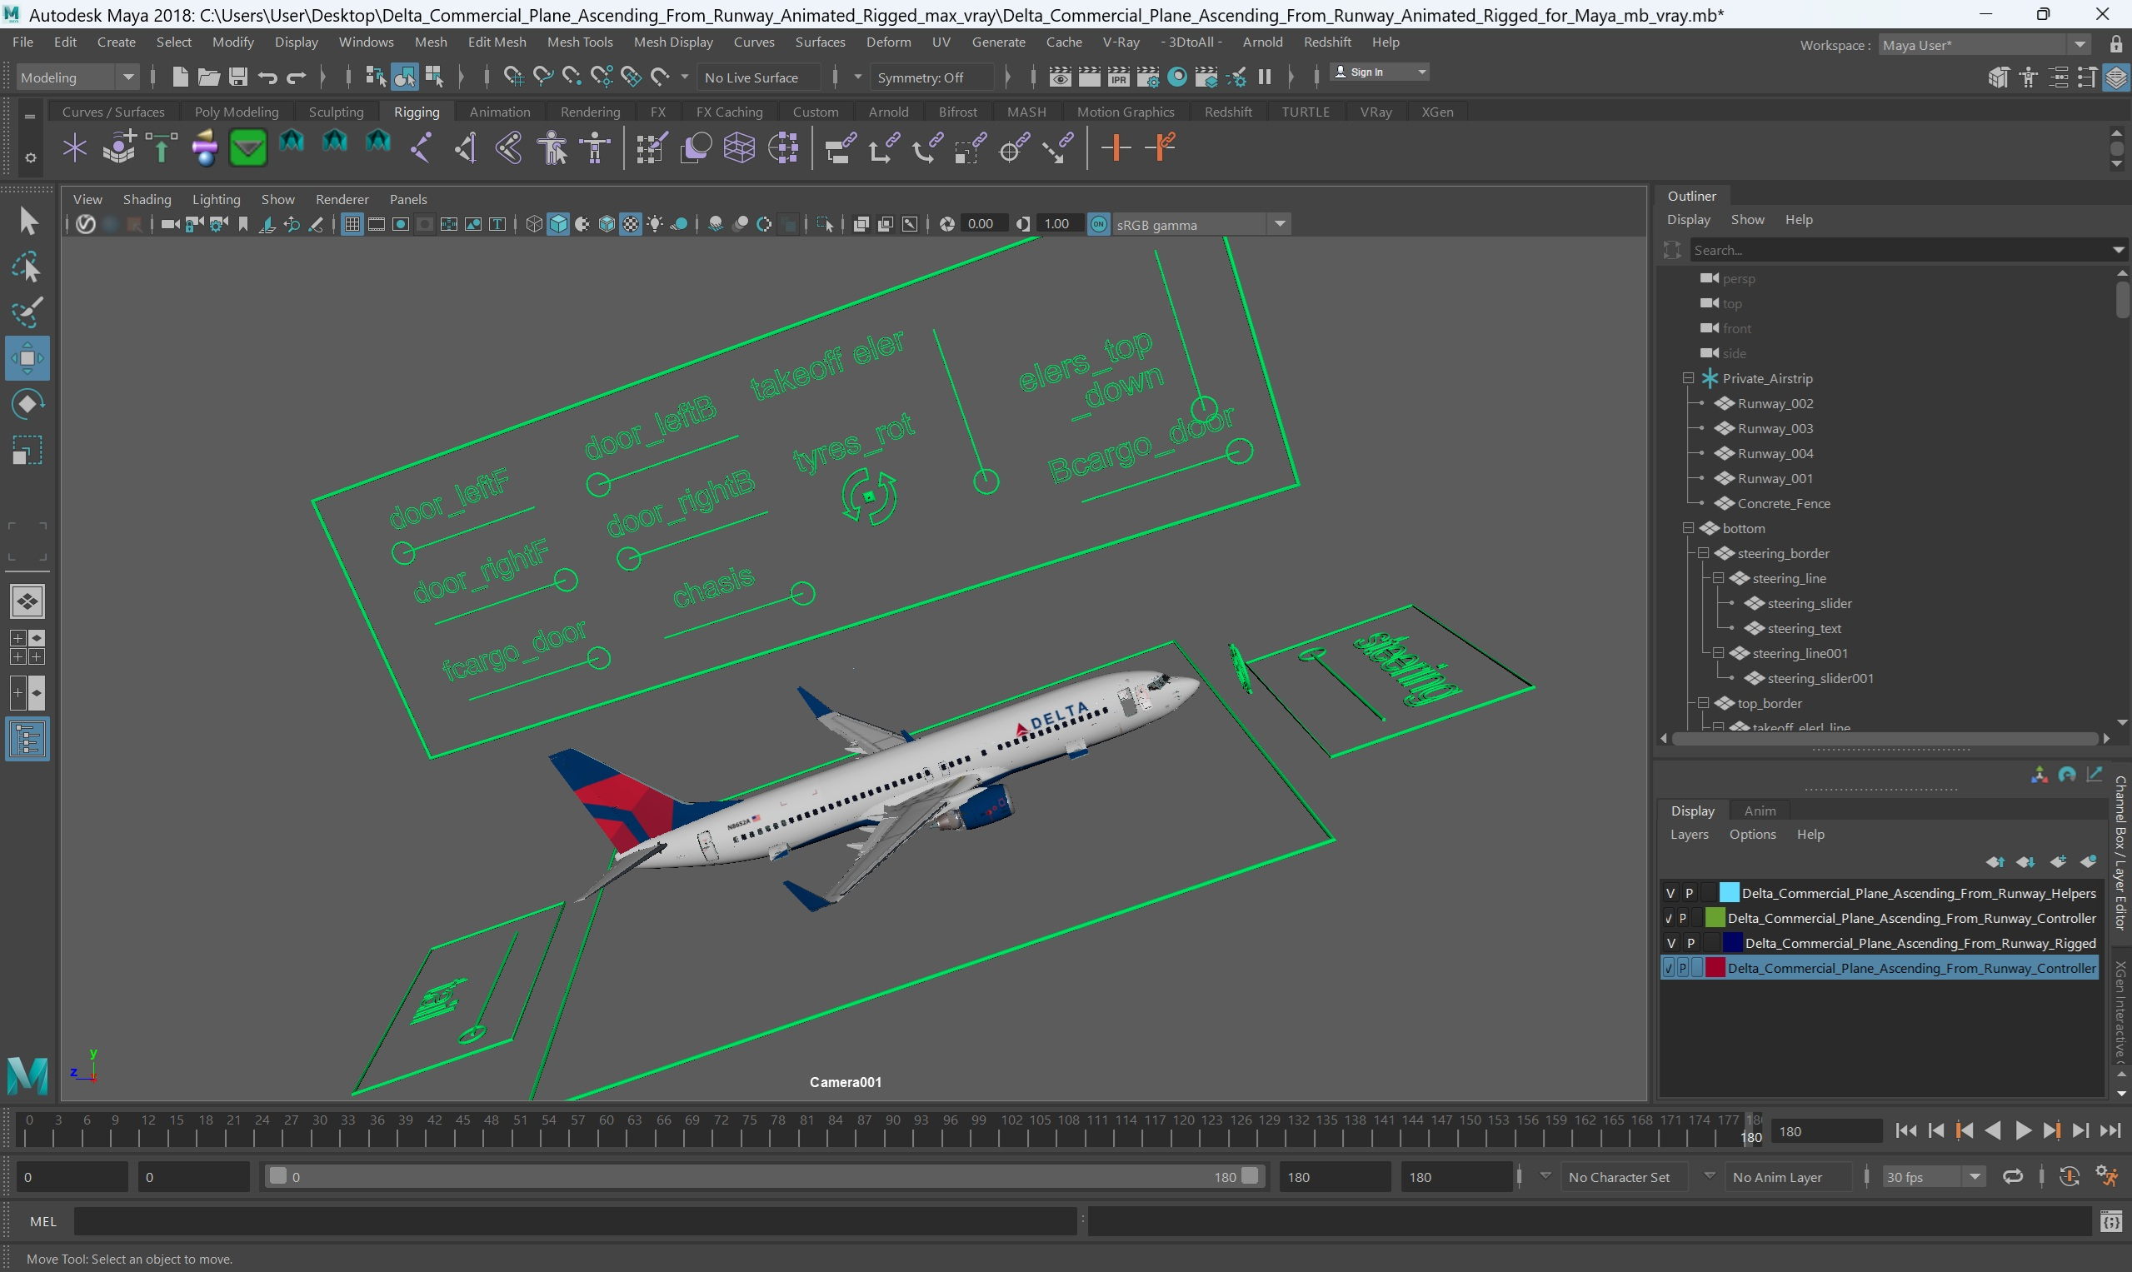This screenshot has width=2132, height=1272.
Task: Click the Parent Constraint shelf icon
Action: tap(840, 148)
